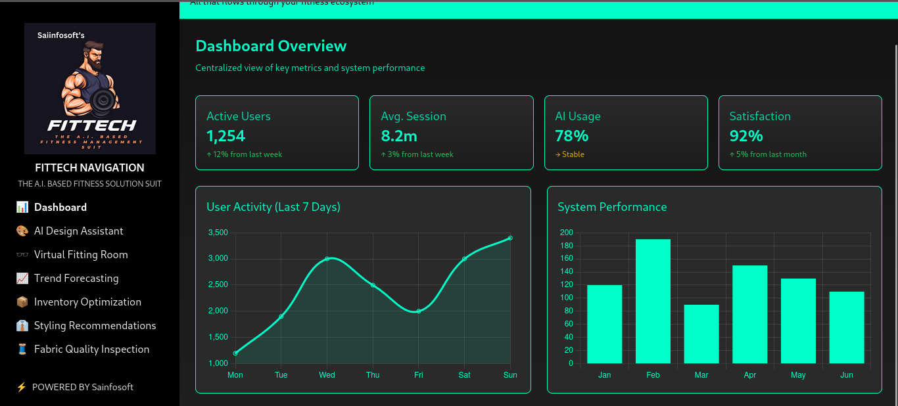The width and height of the screenshot is (898, 406).
Task: Click the glasses icon for Virtual Fitting Room
Action: click(x=22, y=255)
